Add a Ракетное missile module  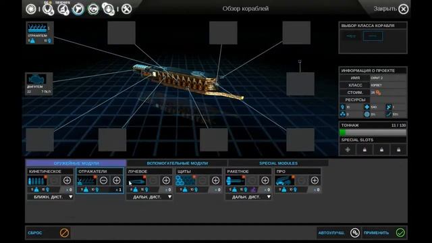coord(265,180)
